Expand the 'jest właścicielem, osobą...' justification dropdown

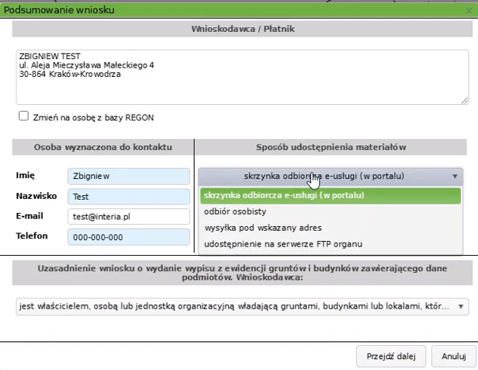click(x=241, y=306)
